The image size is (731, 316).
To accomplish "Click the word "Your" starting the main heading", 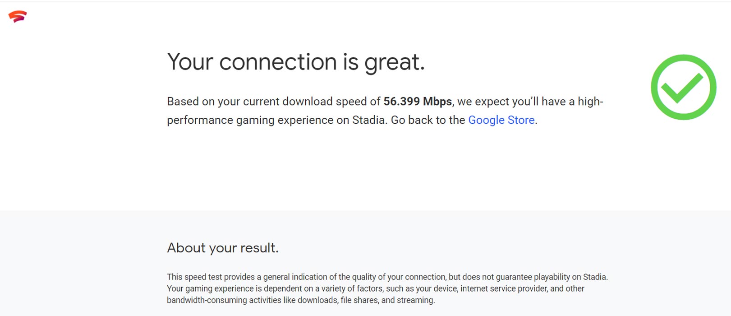I will [190, 62].
